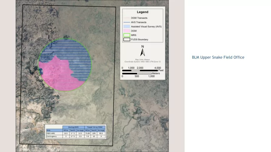Click the black FUDS Boundary legend box

point(127,39)
